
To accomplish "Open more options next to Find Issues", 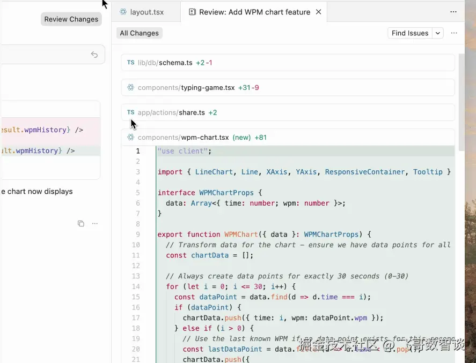I will click(x=454, y=33).
